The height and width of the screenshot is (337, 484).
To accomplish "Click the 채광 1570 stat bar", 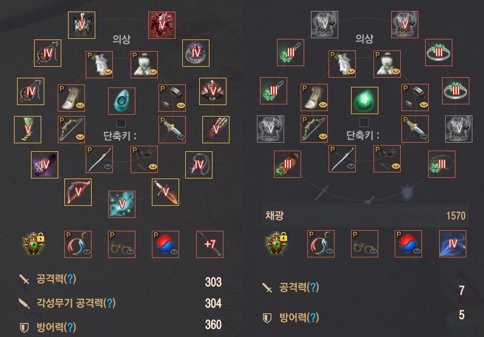I will pyautogui.click(x=366, y=216).
